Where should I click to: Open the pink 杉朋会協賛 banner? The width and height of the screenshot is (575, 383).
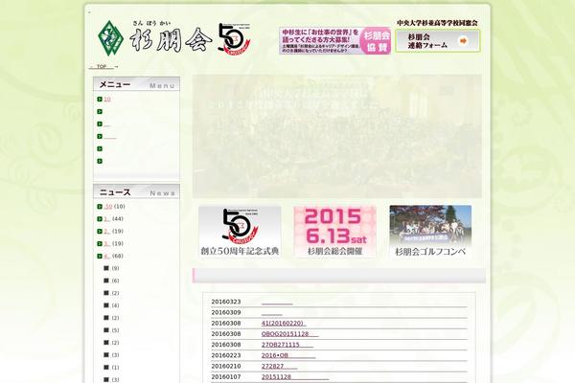click(334, 40)
